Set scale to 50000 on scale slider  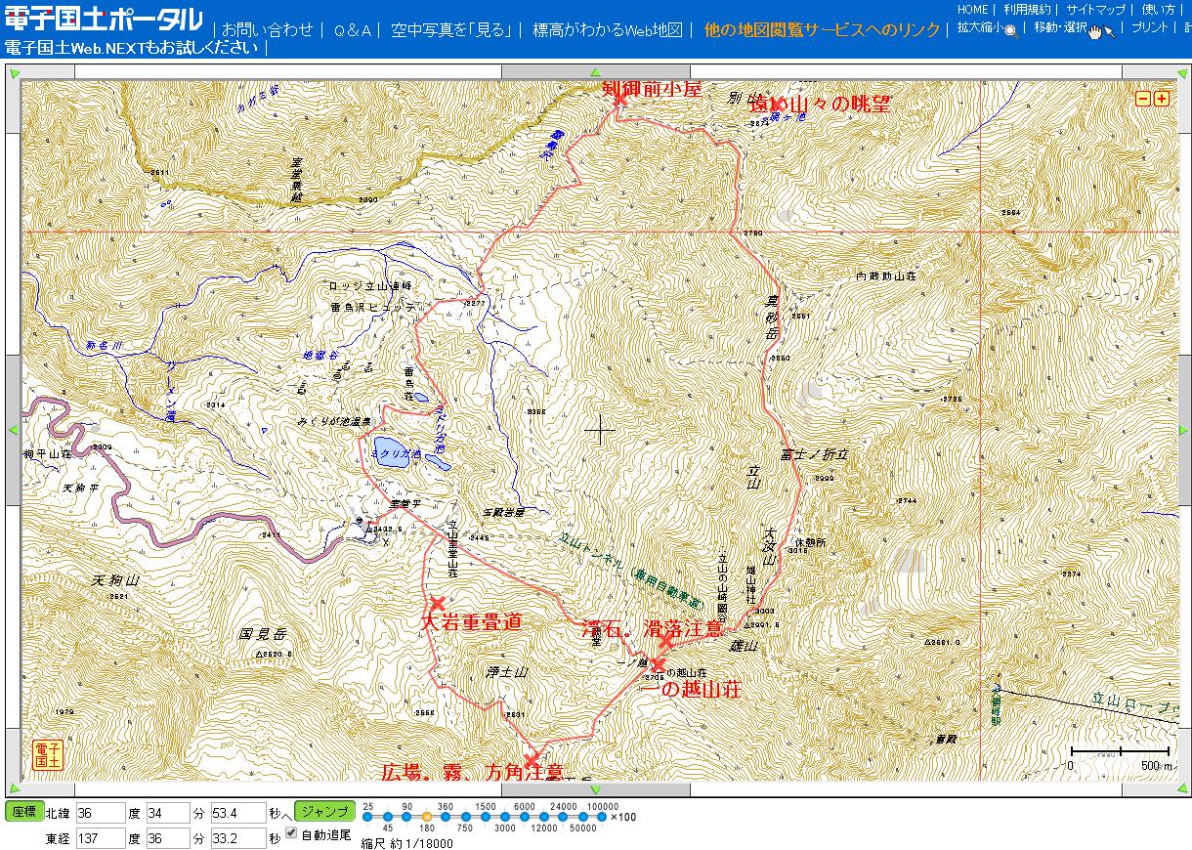(x=582, y=816)
